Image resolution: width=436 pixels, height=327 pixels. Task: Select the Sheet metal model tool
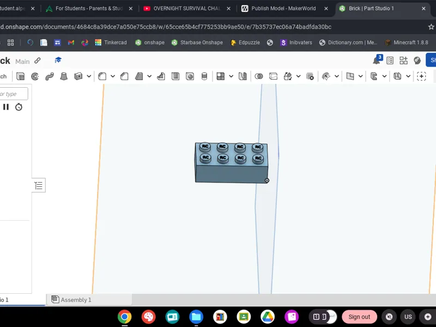(398, 76)
